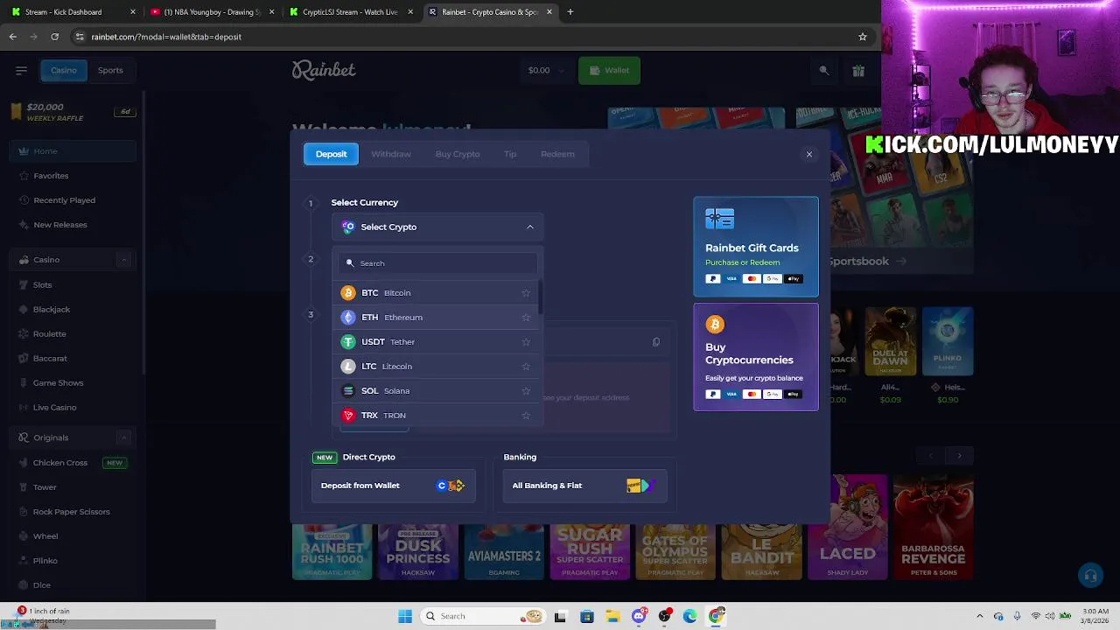Image resolution: width=1120 pixels, height=630 pixels.
Task: Open Rock Paper Scissors in sidebar
Action: pos(73,512)
